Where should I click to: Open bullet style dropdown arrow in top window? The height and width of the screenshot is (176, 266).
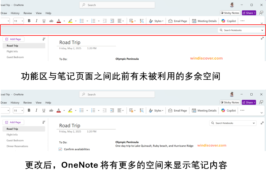point(87,21)
